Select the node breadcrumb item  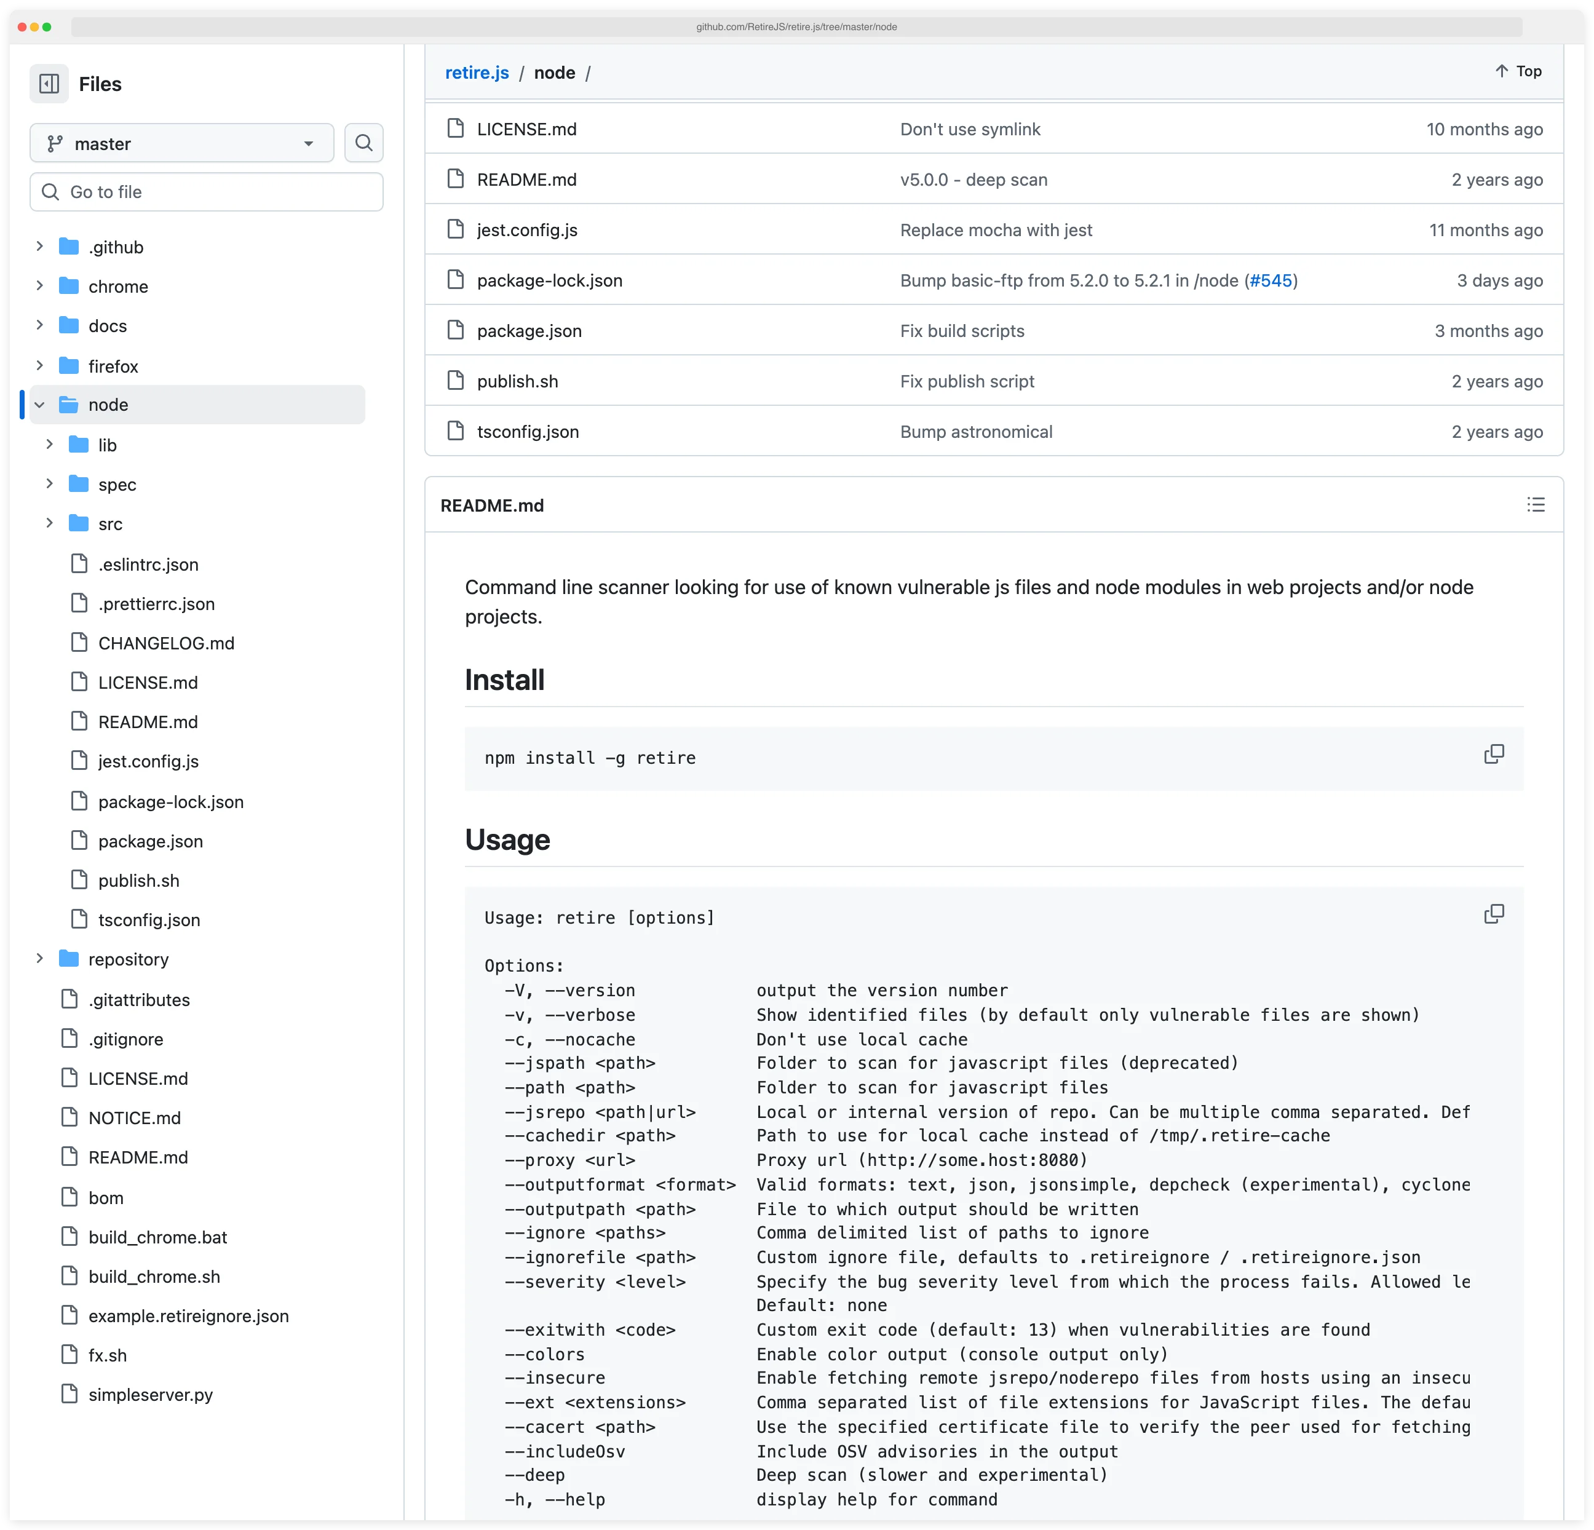[x=555, y=73]
